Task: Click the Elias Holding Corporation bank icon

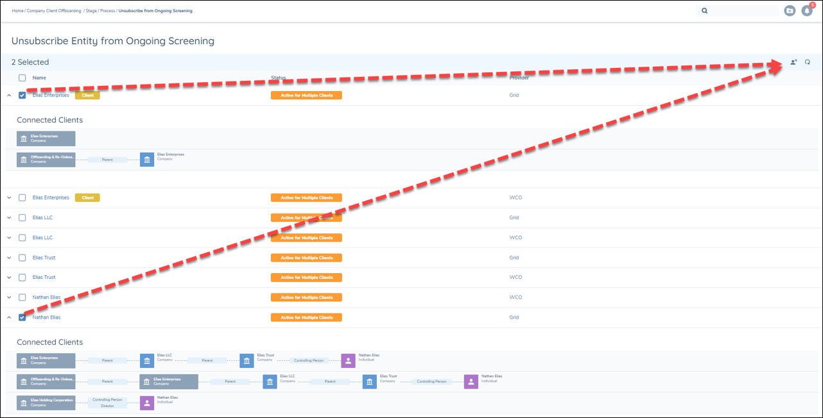Action: pyautogui.click(x=24, y=403)
